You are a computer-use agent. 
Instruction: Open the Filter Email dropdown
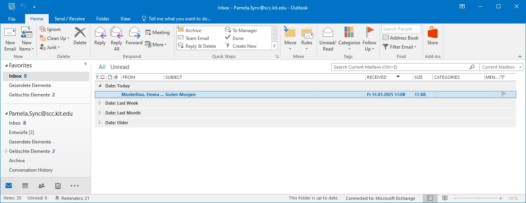[399, 47]
